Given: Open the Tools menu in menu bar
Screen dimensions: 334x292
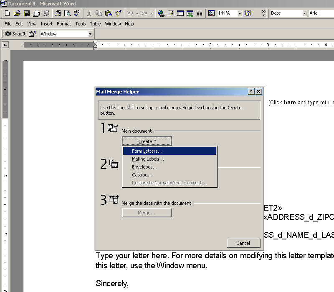Looking at the screenshot, I should 80,24.
